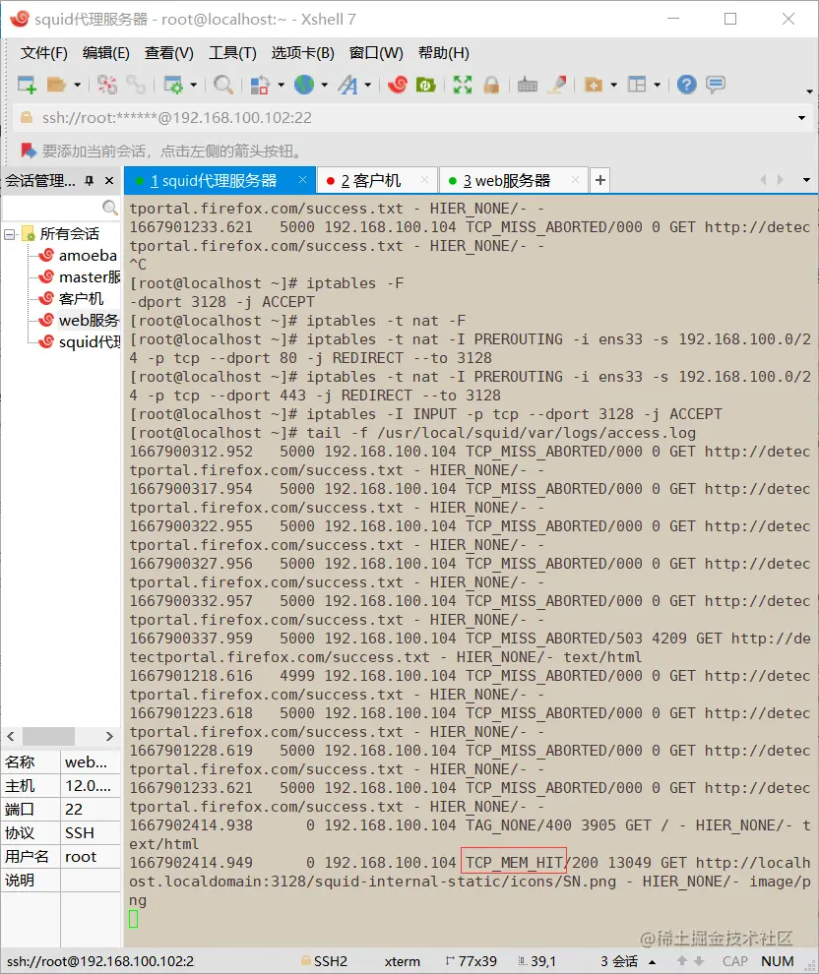Screen dimensions: 819x974
Task: Click the Open Session folder icon
Action: coord(56,85)
